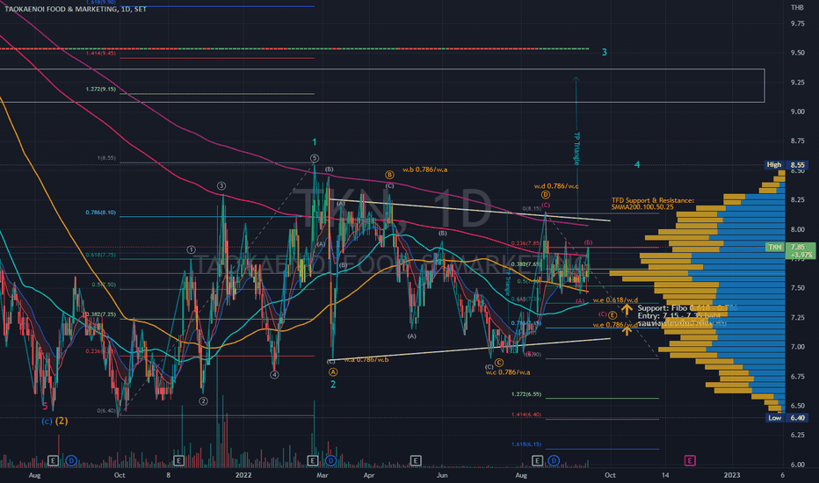Select the 'TFD Support & Resistance:' text annotation
Image resolution: width=819 pixels, height=483 pixels.
[653, 200]
